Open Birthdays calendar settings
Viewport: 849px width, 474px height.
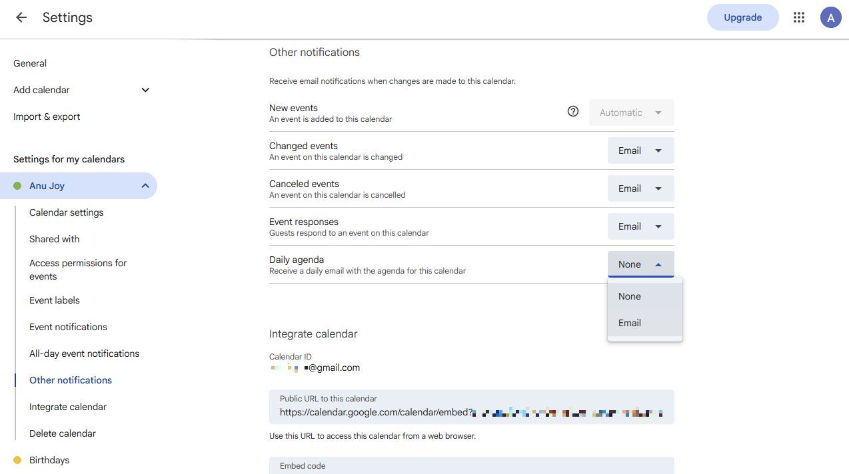point(49,460)
